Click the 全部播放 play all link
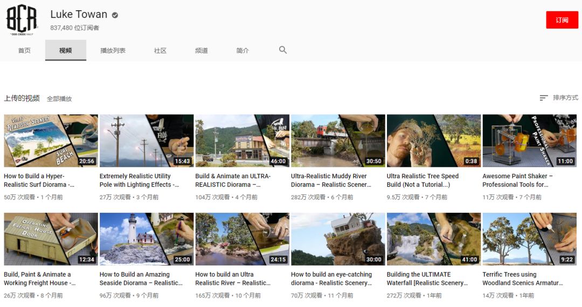Image resolution: width=582 pixels, height=307 pixels. (x=59, y=99)
